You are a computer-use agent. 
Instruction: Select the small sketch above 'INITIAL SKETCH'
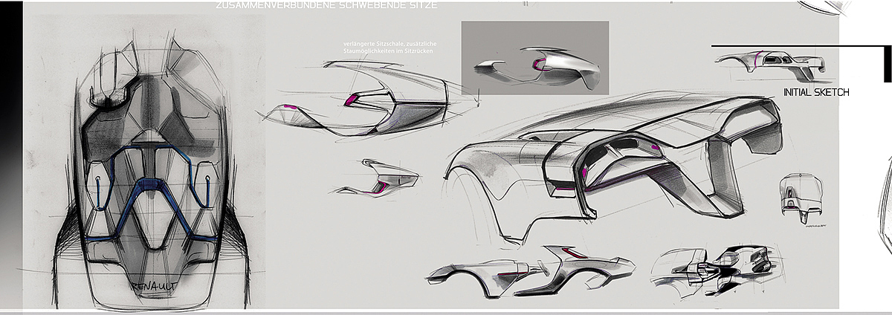click(772, 65)
